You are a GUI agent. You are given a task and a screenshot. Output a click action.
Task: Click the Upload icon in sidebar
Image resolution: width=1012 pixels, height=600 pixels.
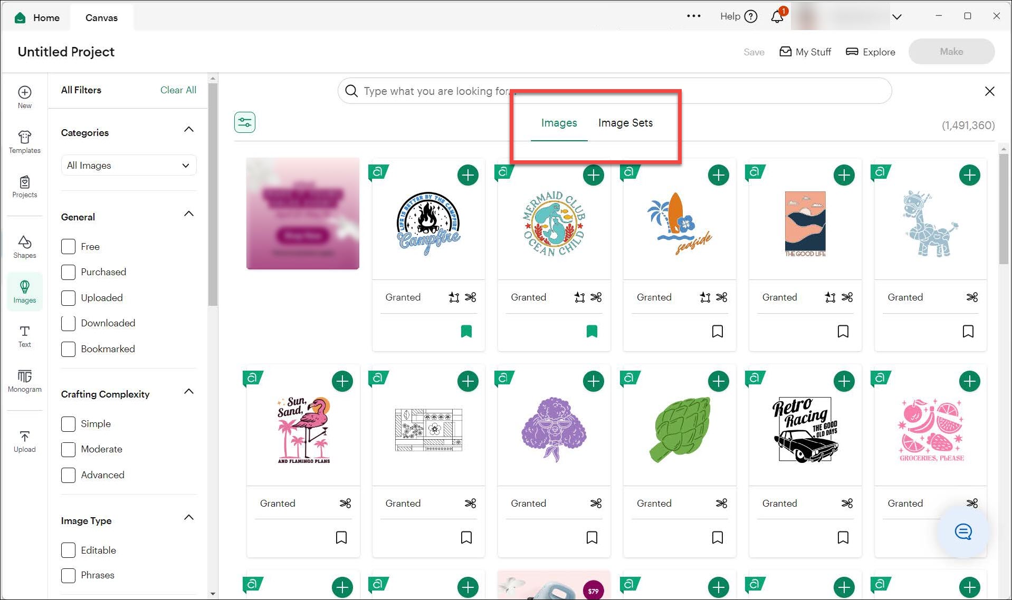[24, 441]
